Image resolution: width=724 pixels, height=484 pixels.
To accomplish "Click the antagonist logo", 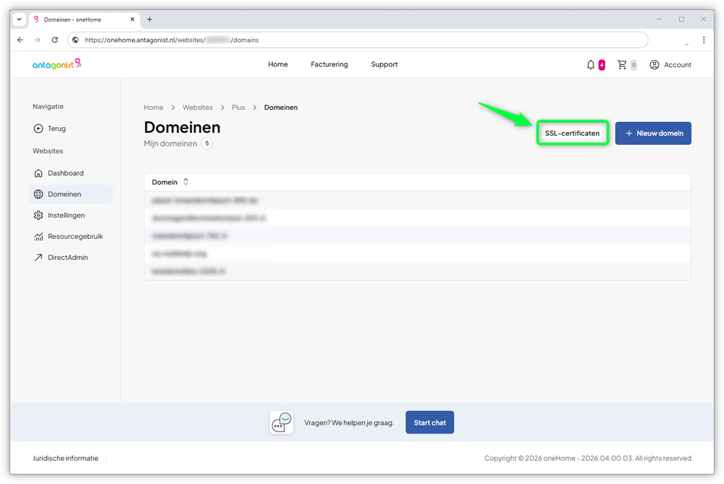I will [56, 64].
